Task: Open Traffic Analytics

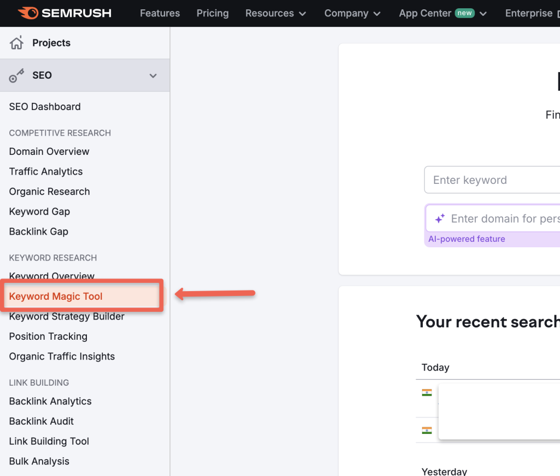Action: pyautogui.click(x=45, y=171)
